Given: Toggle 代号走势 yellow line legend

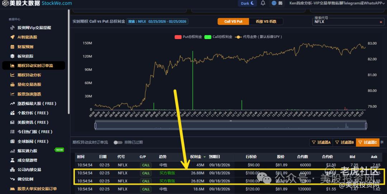Looking at the screenshot, I should tap(238, 37).
